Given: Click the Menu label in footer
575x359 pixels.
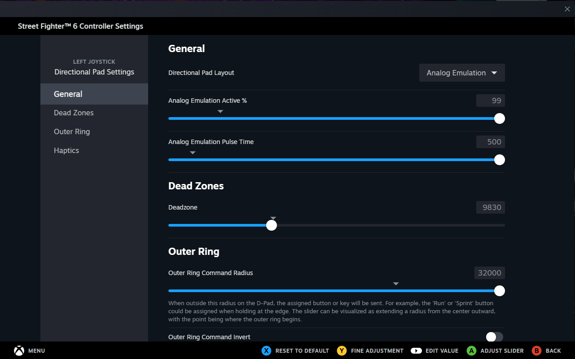Looking at the screenshot, I should coord(36,350).
